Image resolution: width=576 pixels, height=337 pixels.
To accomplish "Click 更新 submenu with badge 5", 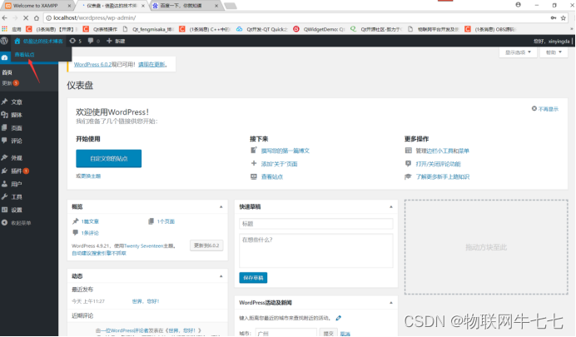I will click(x=10, y=83).
